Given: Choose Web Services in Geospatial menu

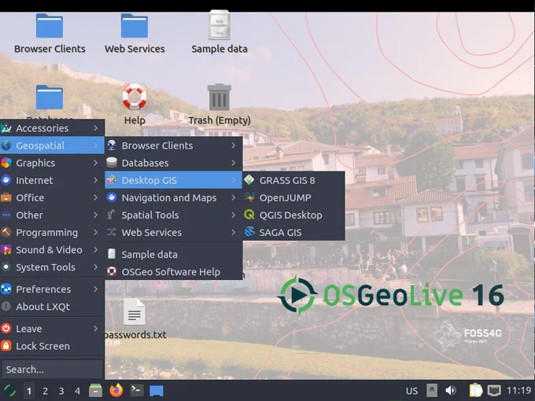Looking at the screenshot, I should click(173, 232).
